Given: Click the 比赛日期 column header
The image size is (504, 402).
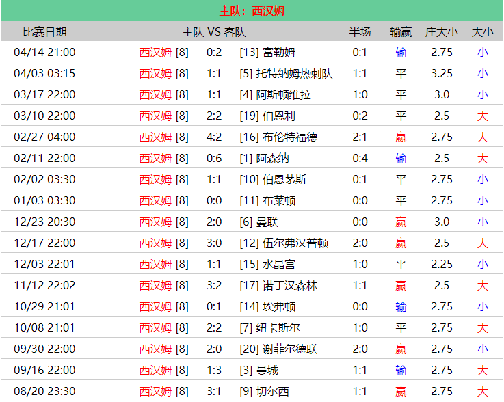Looking at the screenshot, I should (44, 31).
